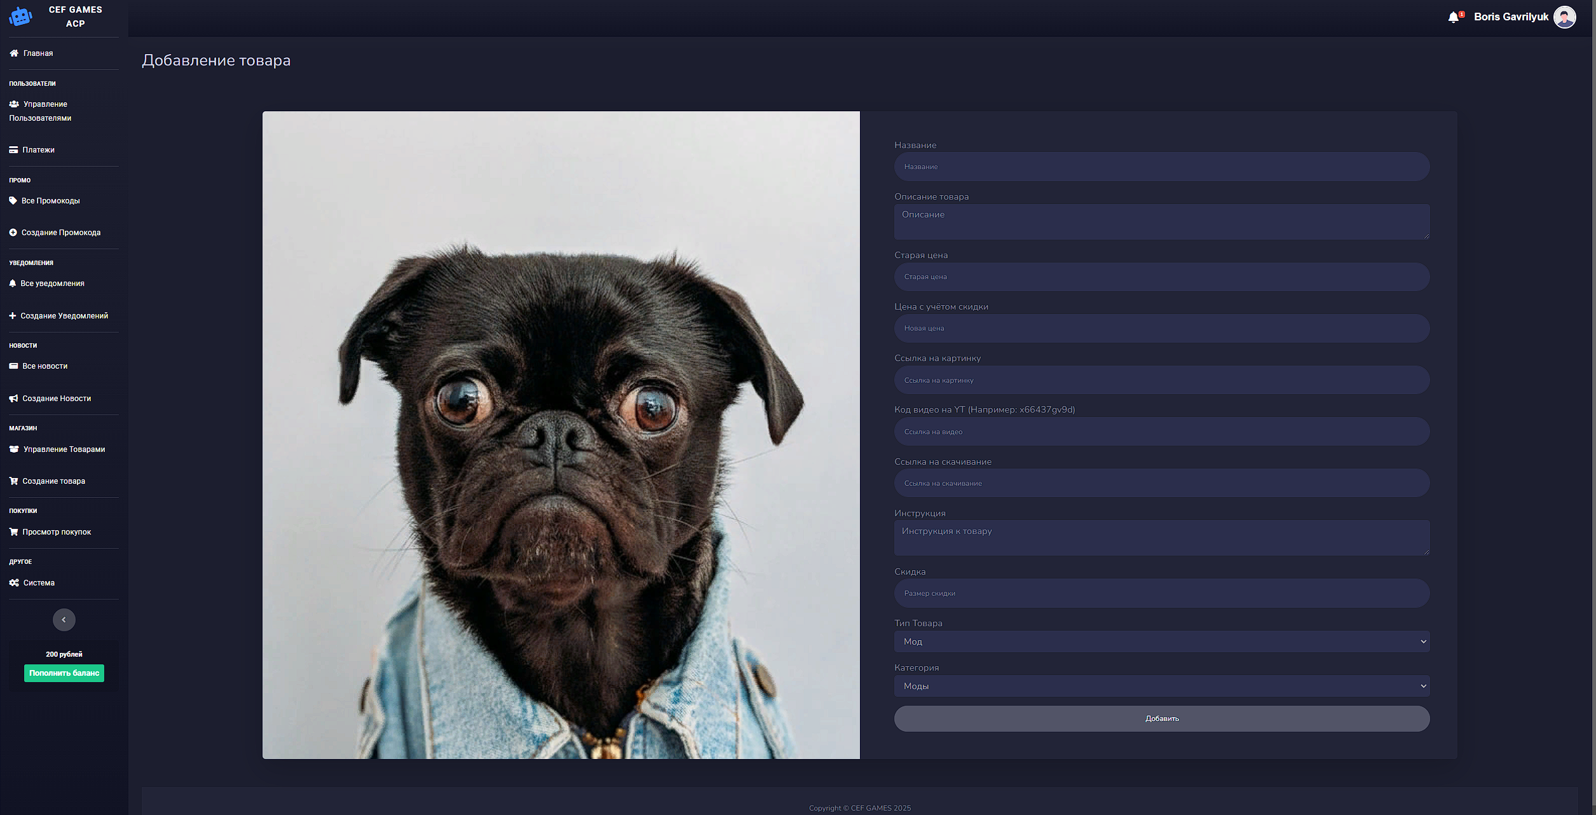Click the pug product preview image

tap(561, 435)
